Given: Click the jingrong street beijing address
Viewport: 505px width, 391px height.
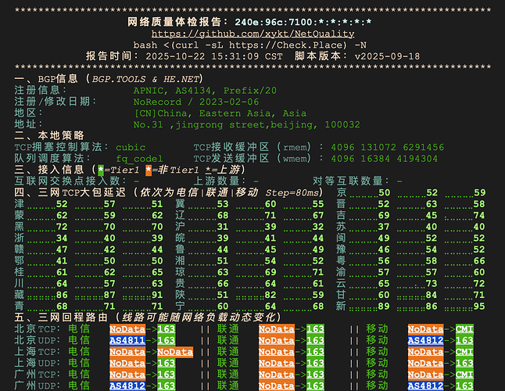Looking at the screenshot, I should [247, 124].
